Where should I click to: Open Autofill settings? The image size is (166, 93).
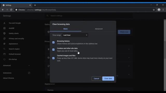pos(11,28)
